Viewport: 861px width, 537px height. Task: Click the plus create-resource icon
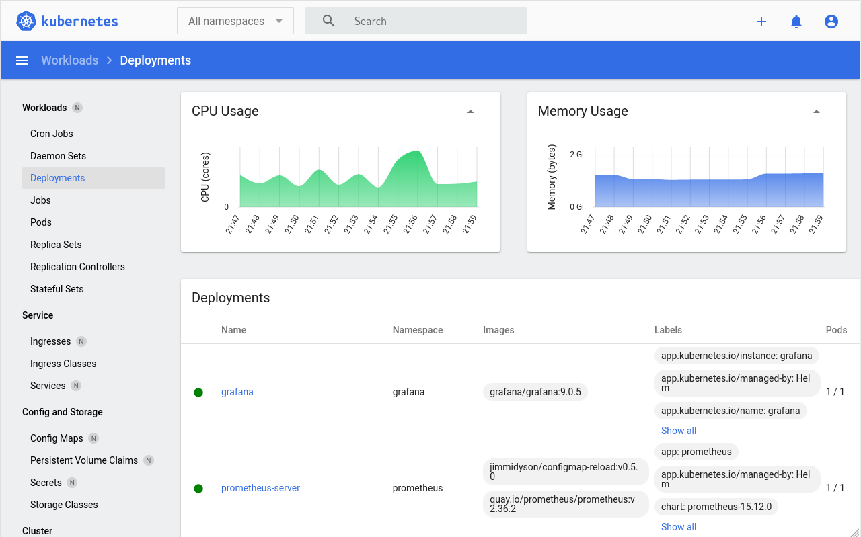pos(761,22)
